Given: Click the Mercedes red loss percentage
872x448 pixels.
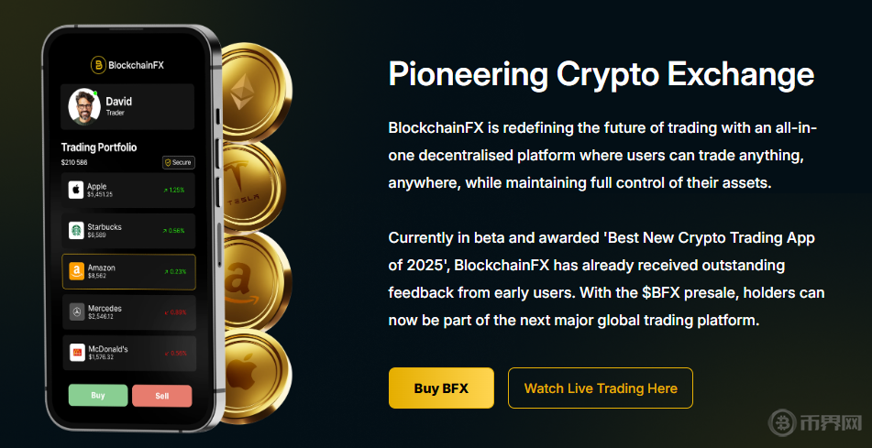Looking at the screenshot, I should click(175, 312).
